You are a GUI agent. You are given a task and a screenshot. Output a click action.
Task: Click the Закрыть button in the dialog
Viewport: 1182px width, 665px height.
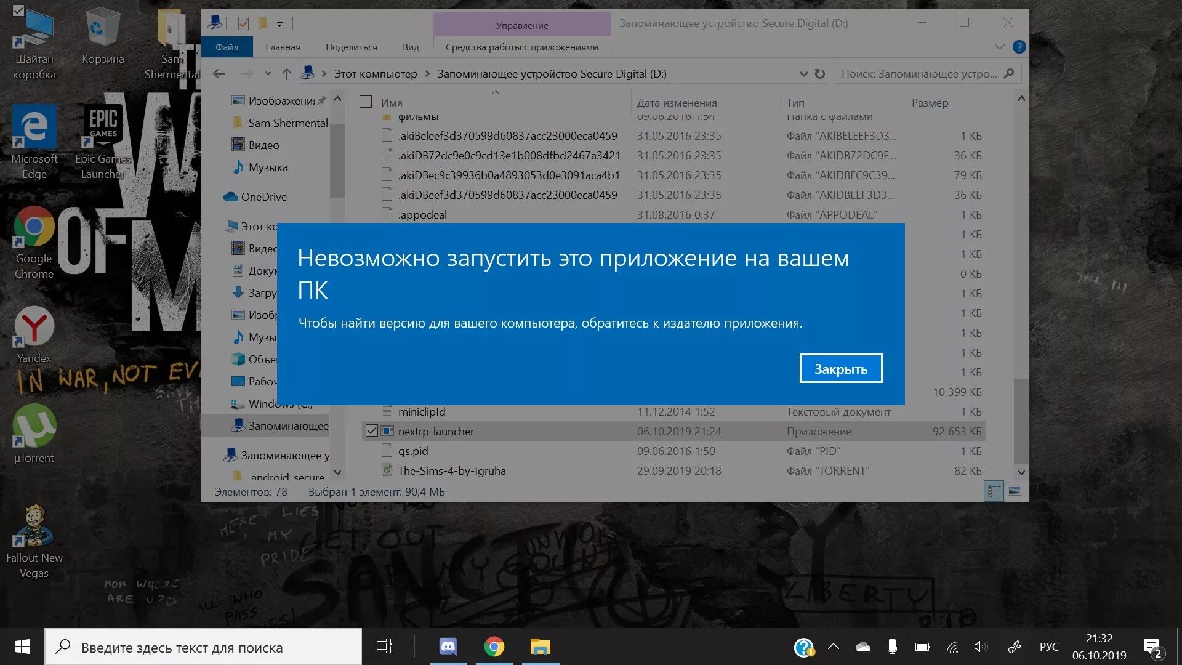pyautogui.click(x=840, y=368)
